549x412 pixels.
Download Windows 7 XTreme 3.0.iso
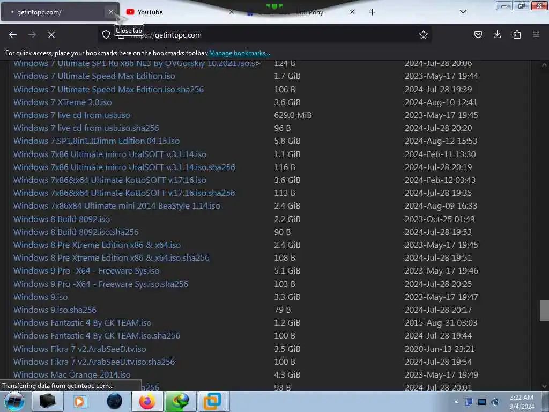pyautogui.click(x=63, y=102)
